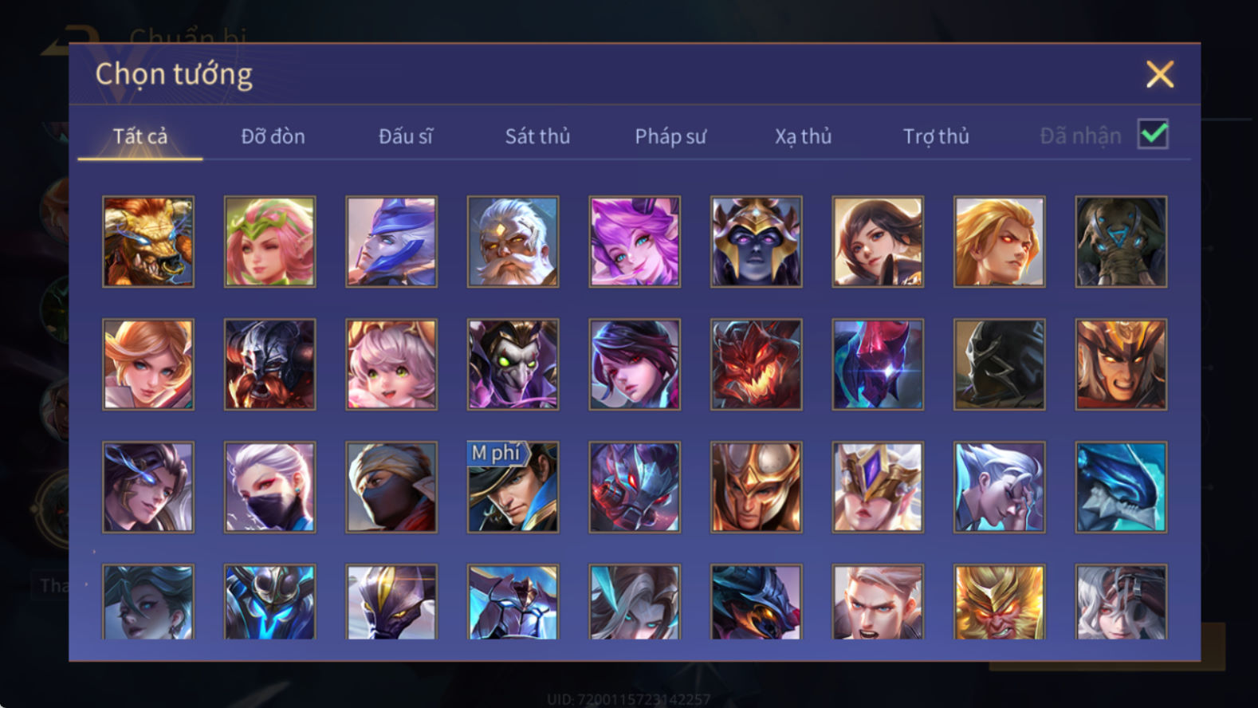Image resolution: width=1258 pixels, height=708 pixels.
Task: Switch to the Pháp sư tab
Action: pos(670,136)
